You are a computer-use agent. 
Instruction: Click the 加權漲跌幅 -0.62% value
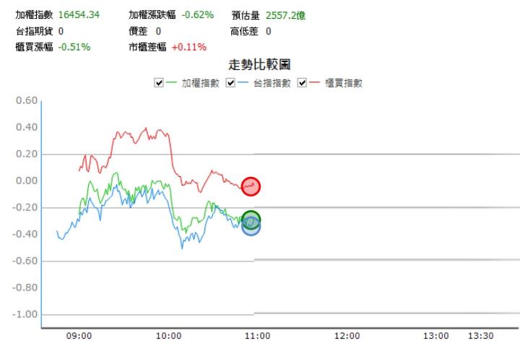click(x=198, y=14)
